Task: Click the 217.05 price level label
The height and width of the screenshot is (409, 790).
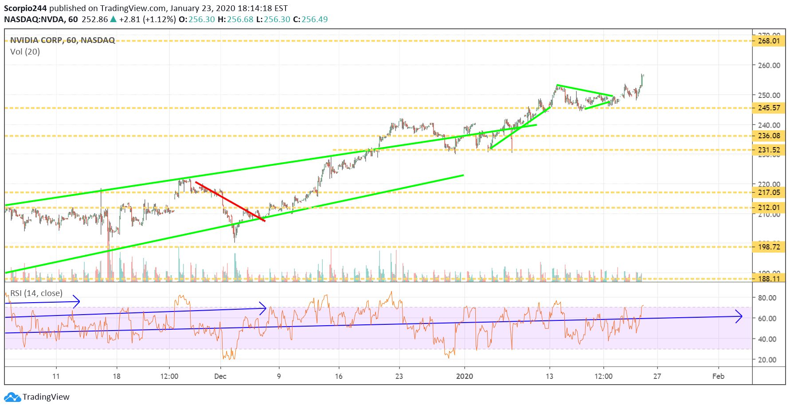Action: 769,192
